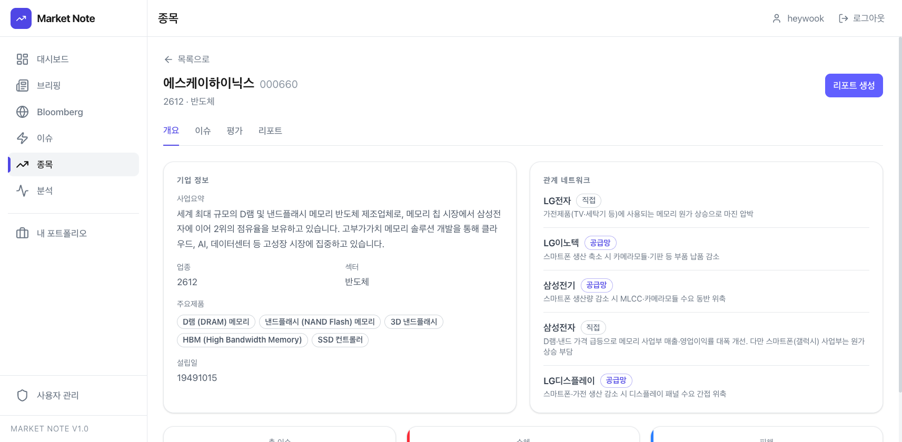Click the Market Note logo icon
902x442 pixels.
[x=21, y=18]
